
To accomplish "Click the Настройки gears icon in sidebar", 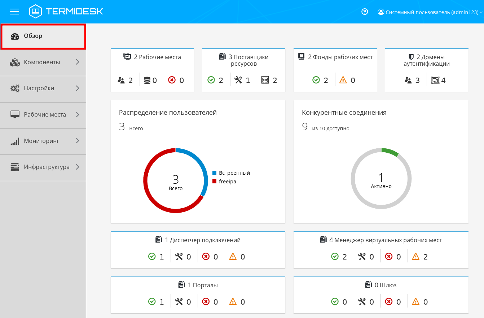I will point(15,88).
